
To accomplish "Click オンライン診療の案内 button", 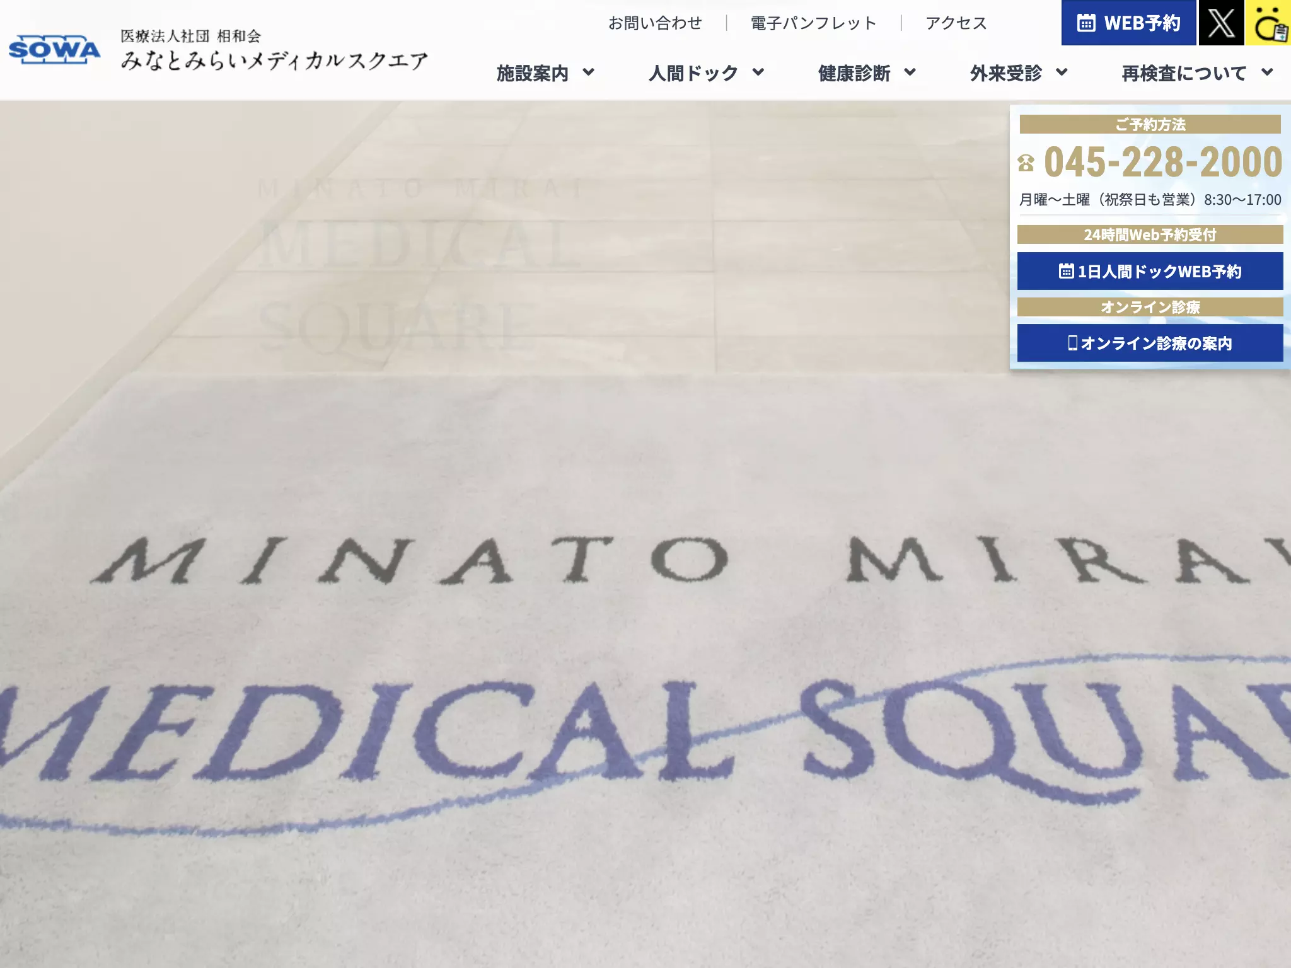I will coord(1150,343).
